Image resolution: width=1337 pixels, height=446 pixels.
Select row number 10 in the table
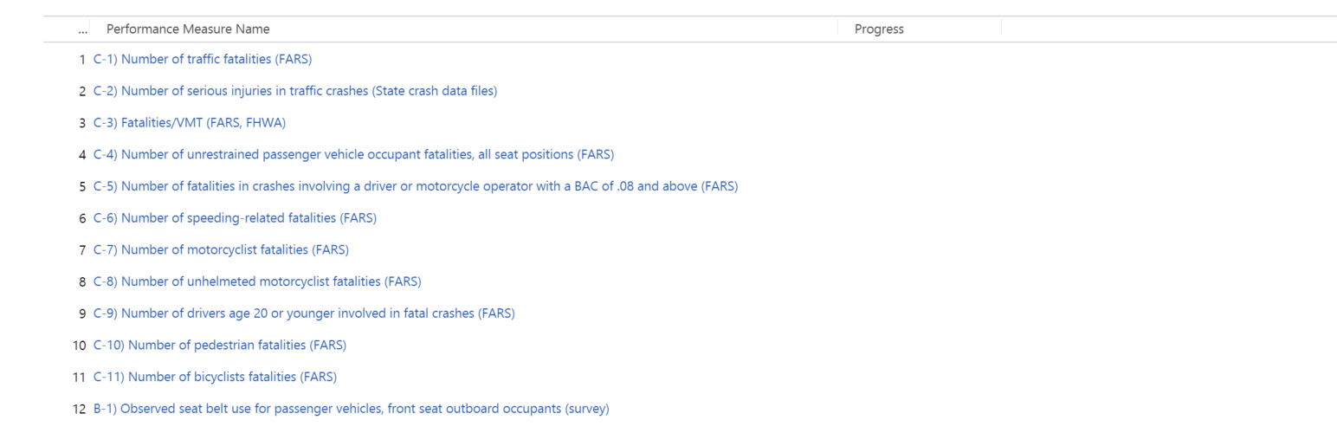pos(80,346)
